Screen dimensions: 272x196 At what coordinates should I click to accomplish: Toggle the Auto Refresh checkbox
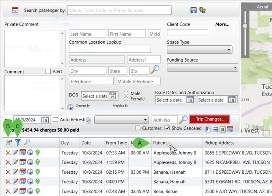click(x=56, y=119)
